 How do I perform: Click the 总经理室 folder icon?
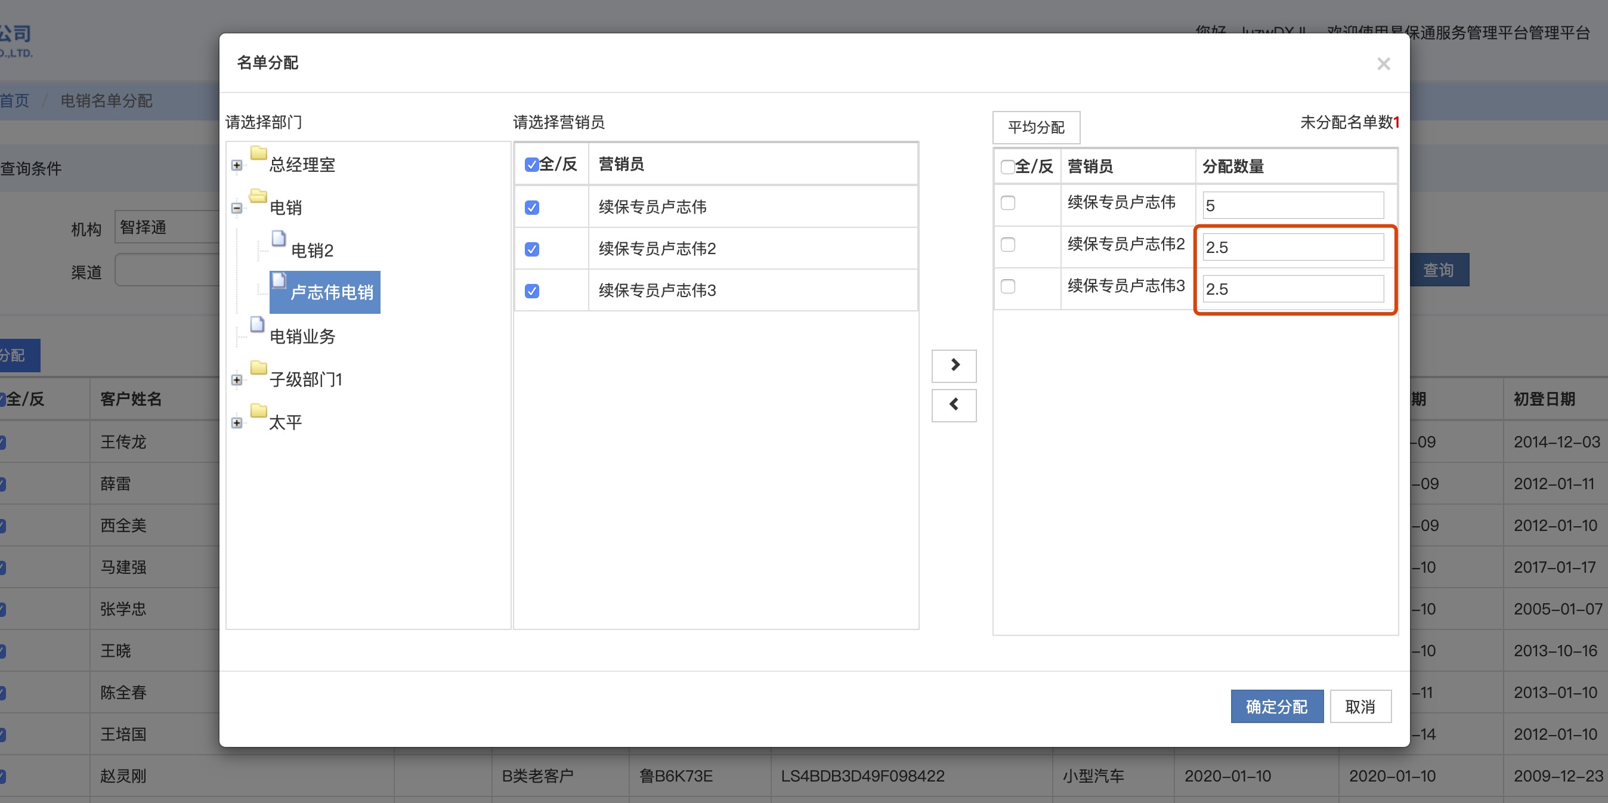pos(258,153)
